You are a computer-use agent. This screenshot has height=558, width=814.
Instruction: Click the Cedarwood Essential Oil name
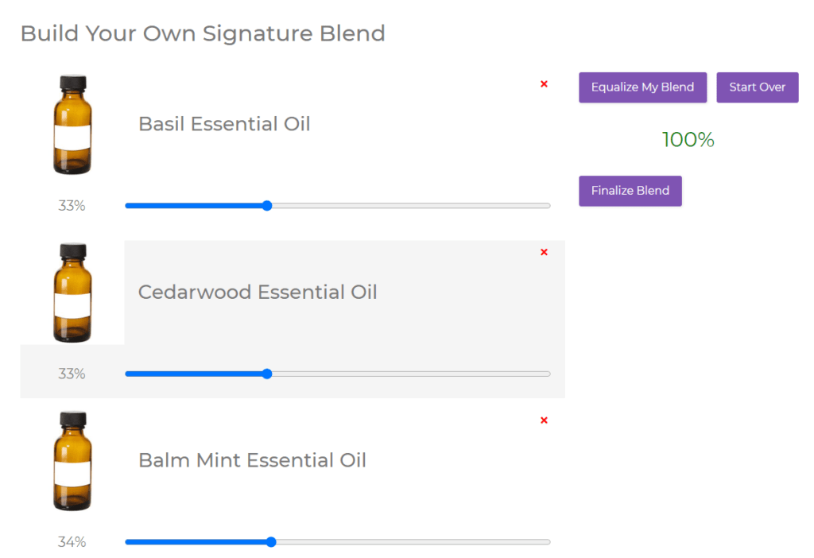pos(258,293)
